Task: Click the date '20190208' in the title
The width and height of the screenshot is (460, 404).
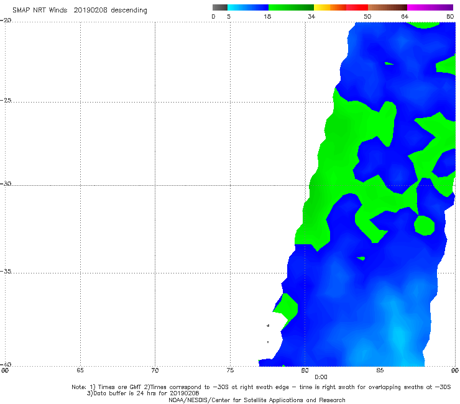Action: click(90, 10)
